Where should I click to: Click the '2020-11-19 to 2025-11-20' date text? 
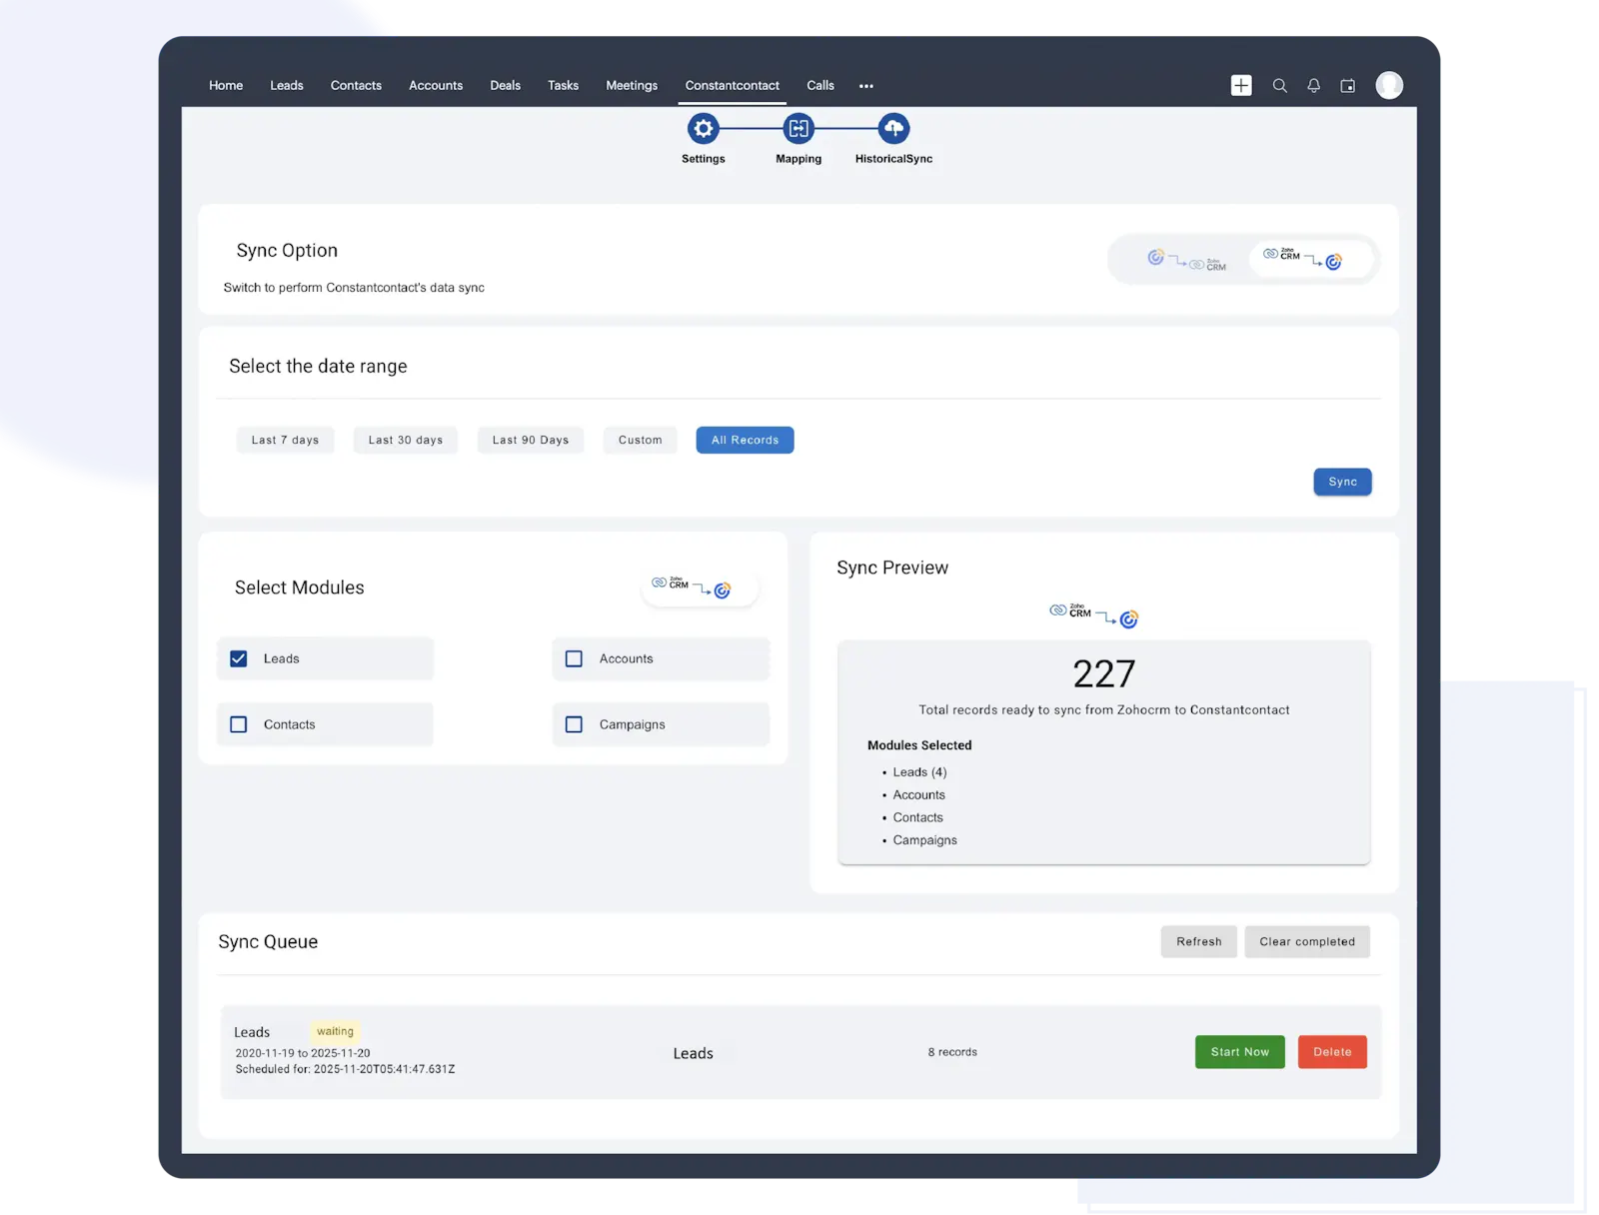(x=303, y=1053)
